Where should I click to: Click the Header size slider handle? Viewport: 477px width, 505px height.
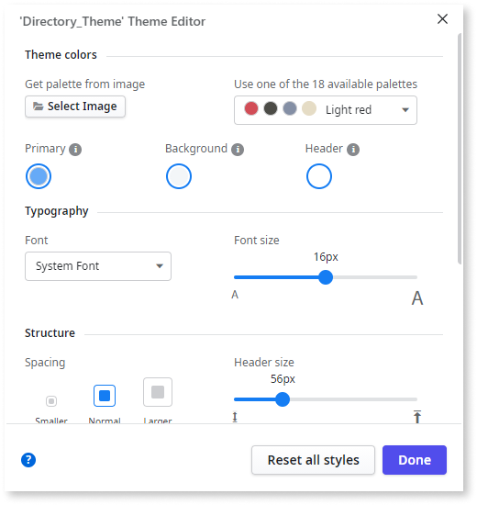(283, 399)
